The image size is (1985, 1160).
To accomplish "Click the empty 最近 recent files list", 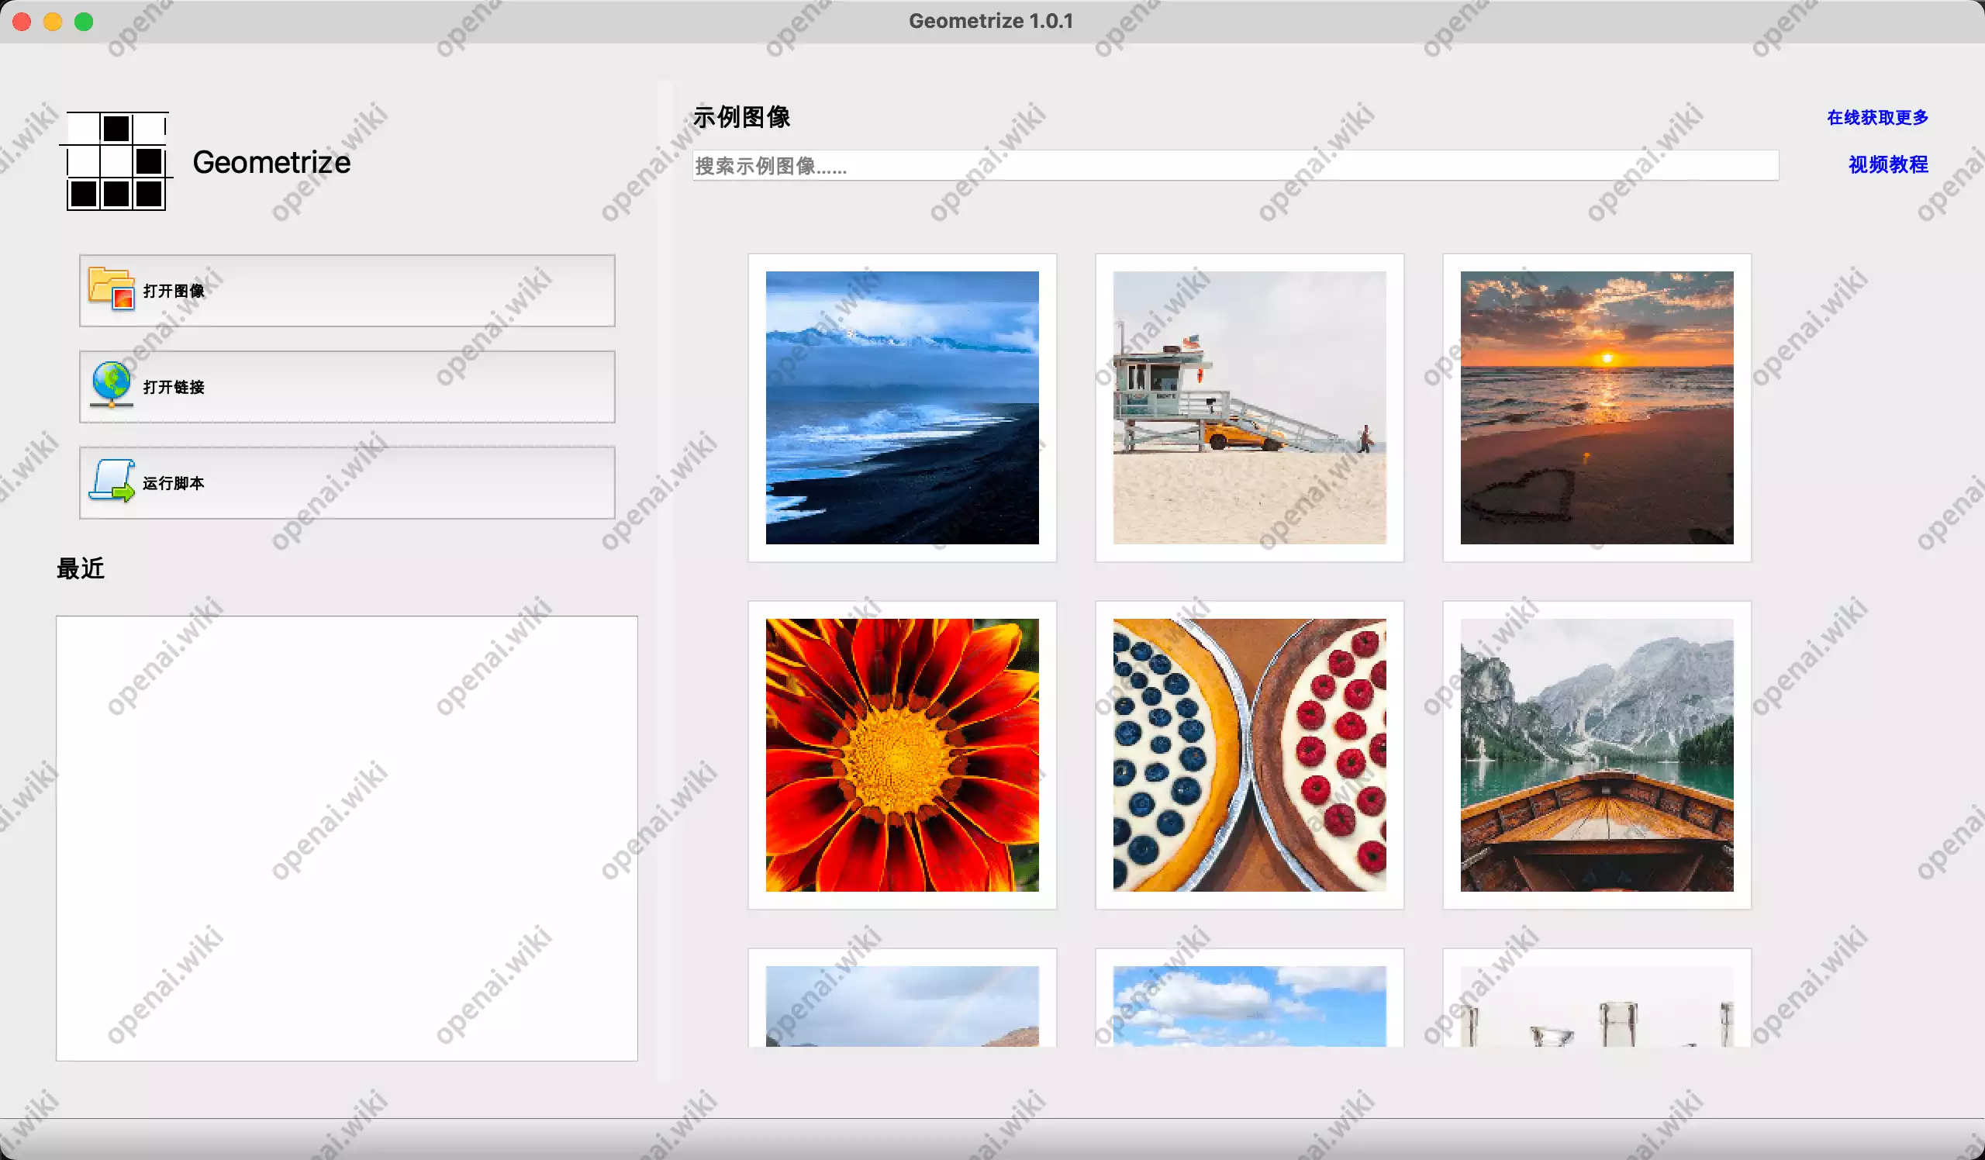I will 347,838.
